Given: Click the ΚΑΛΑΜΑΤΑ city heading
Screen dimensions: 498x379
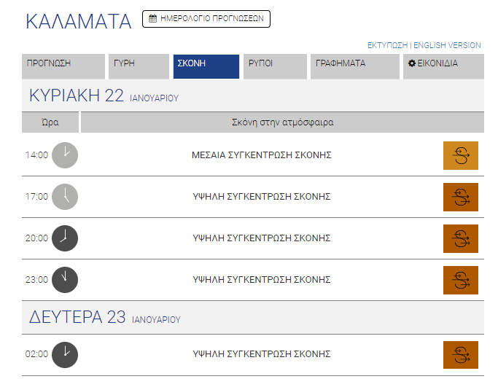Looking at the screenshot, I should (78, 21).
